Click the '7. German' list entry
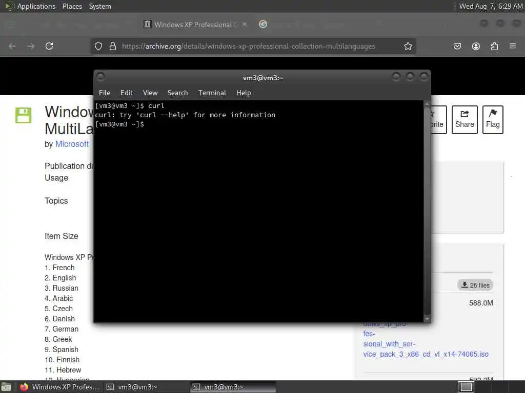This screenshot has width=525, height=393. (62, 329)
